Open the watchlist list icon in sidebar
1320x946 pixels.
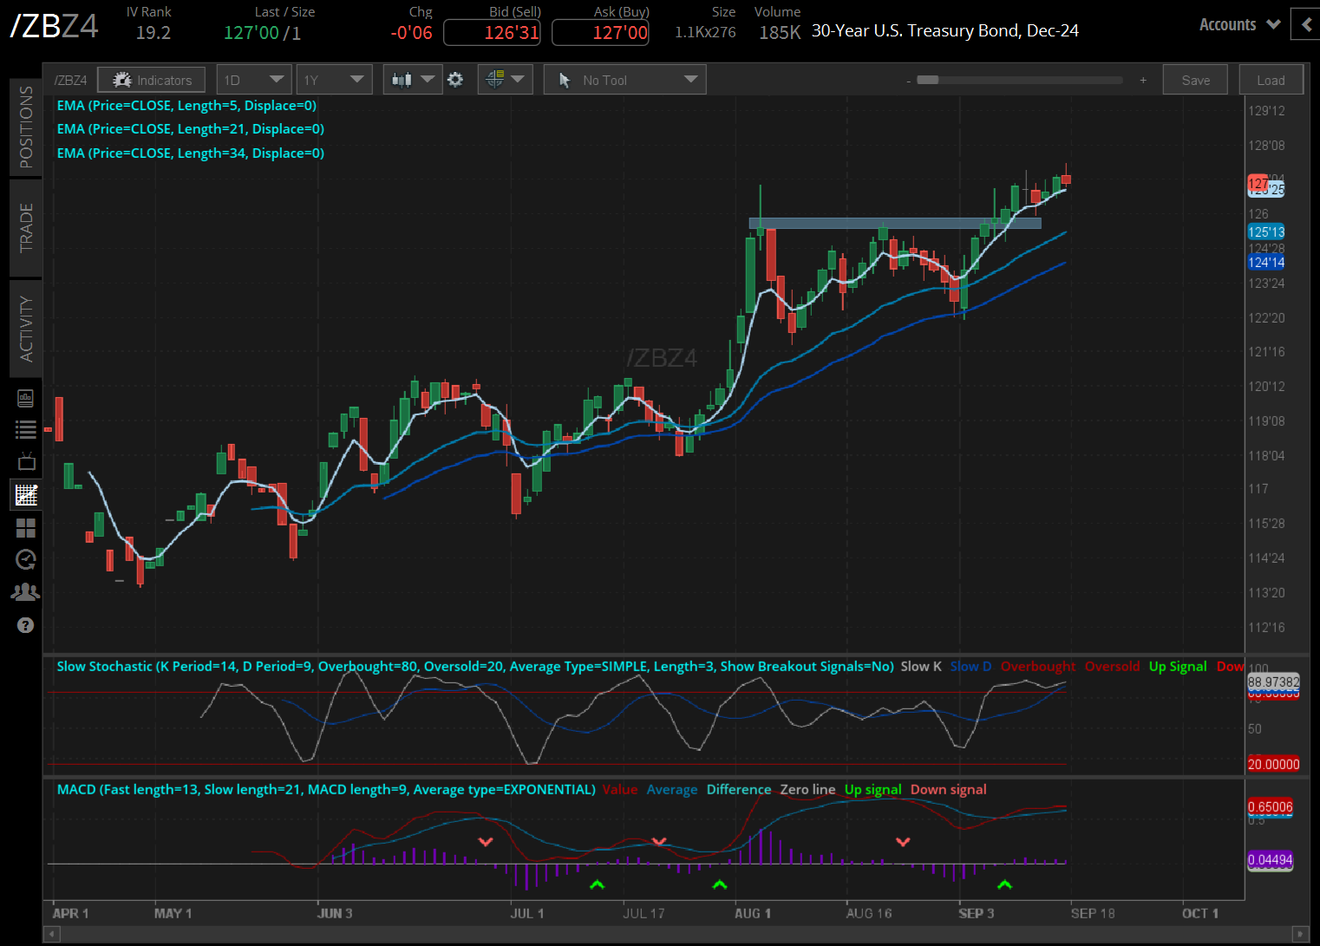pos(26,429)
